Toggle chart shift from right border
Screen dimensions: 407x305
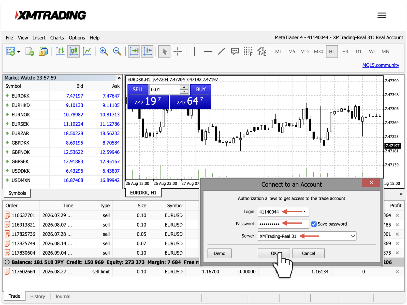tap(148, 51)
